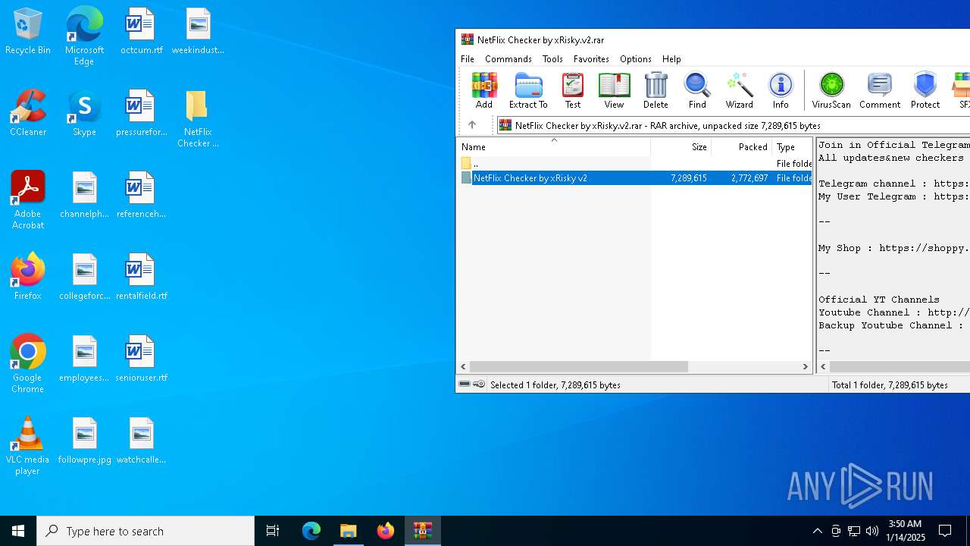The image size is (970, 546).
Task: Select the NetFlix Checker by xRisky v2 folder
Action: point(634,177)
